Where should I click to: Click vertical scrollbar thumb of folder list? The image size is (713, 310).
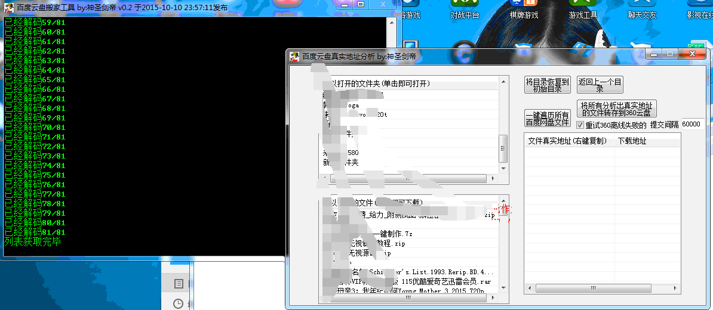point(503,148)
